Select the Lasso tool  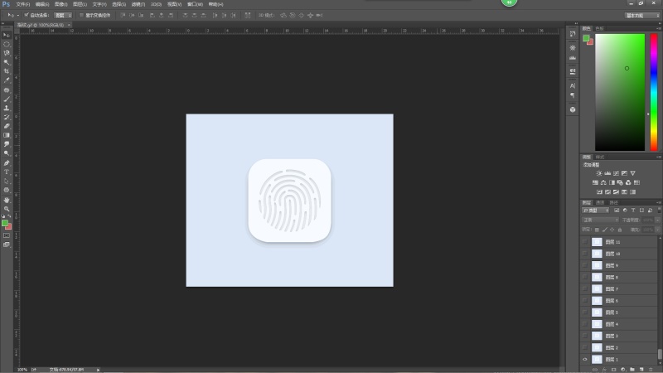(x=7, y=53)
